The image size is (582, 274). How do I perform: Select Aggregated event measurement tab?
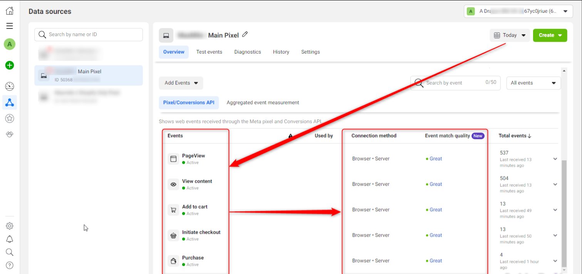click(263, 103)
